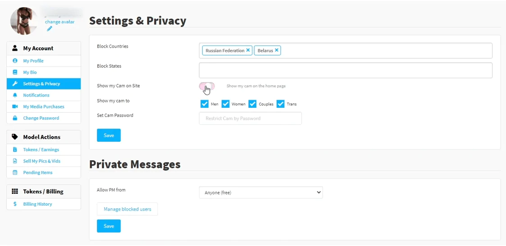506x246 pixels.
Task: Select Settings & Privacy menu item
Action: coord(44,83)
